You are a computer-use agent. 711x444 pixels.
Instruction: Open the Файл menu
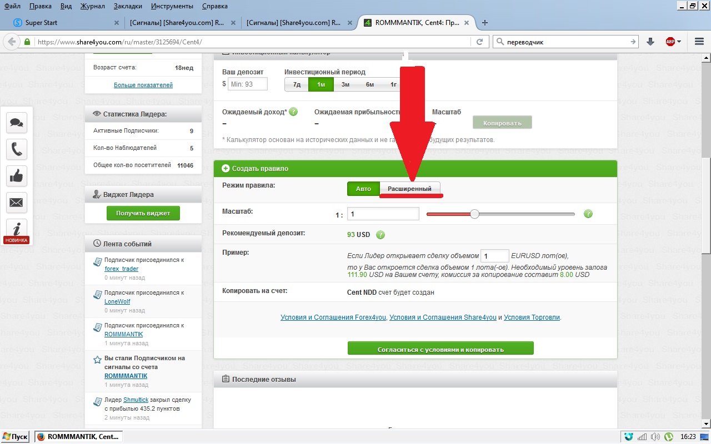tap(12, 6)
